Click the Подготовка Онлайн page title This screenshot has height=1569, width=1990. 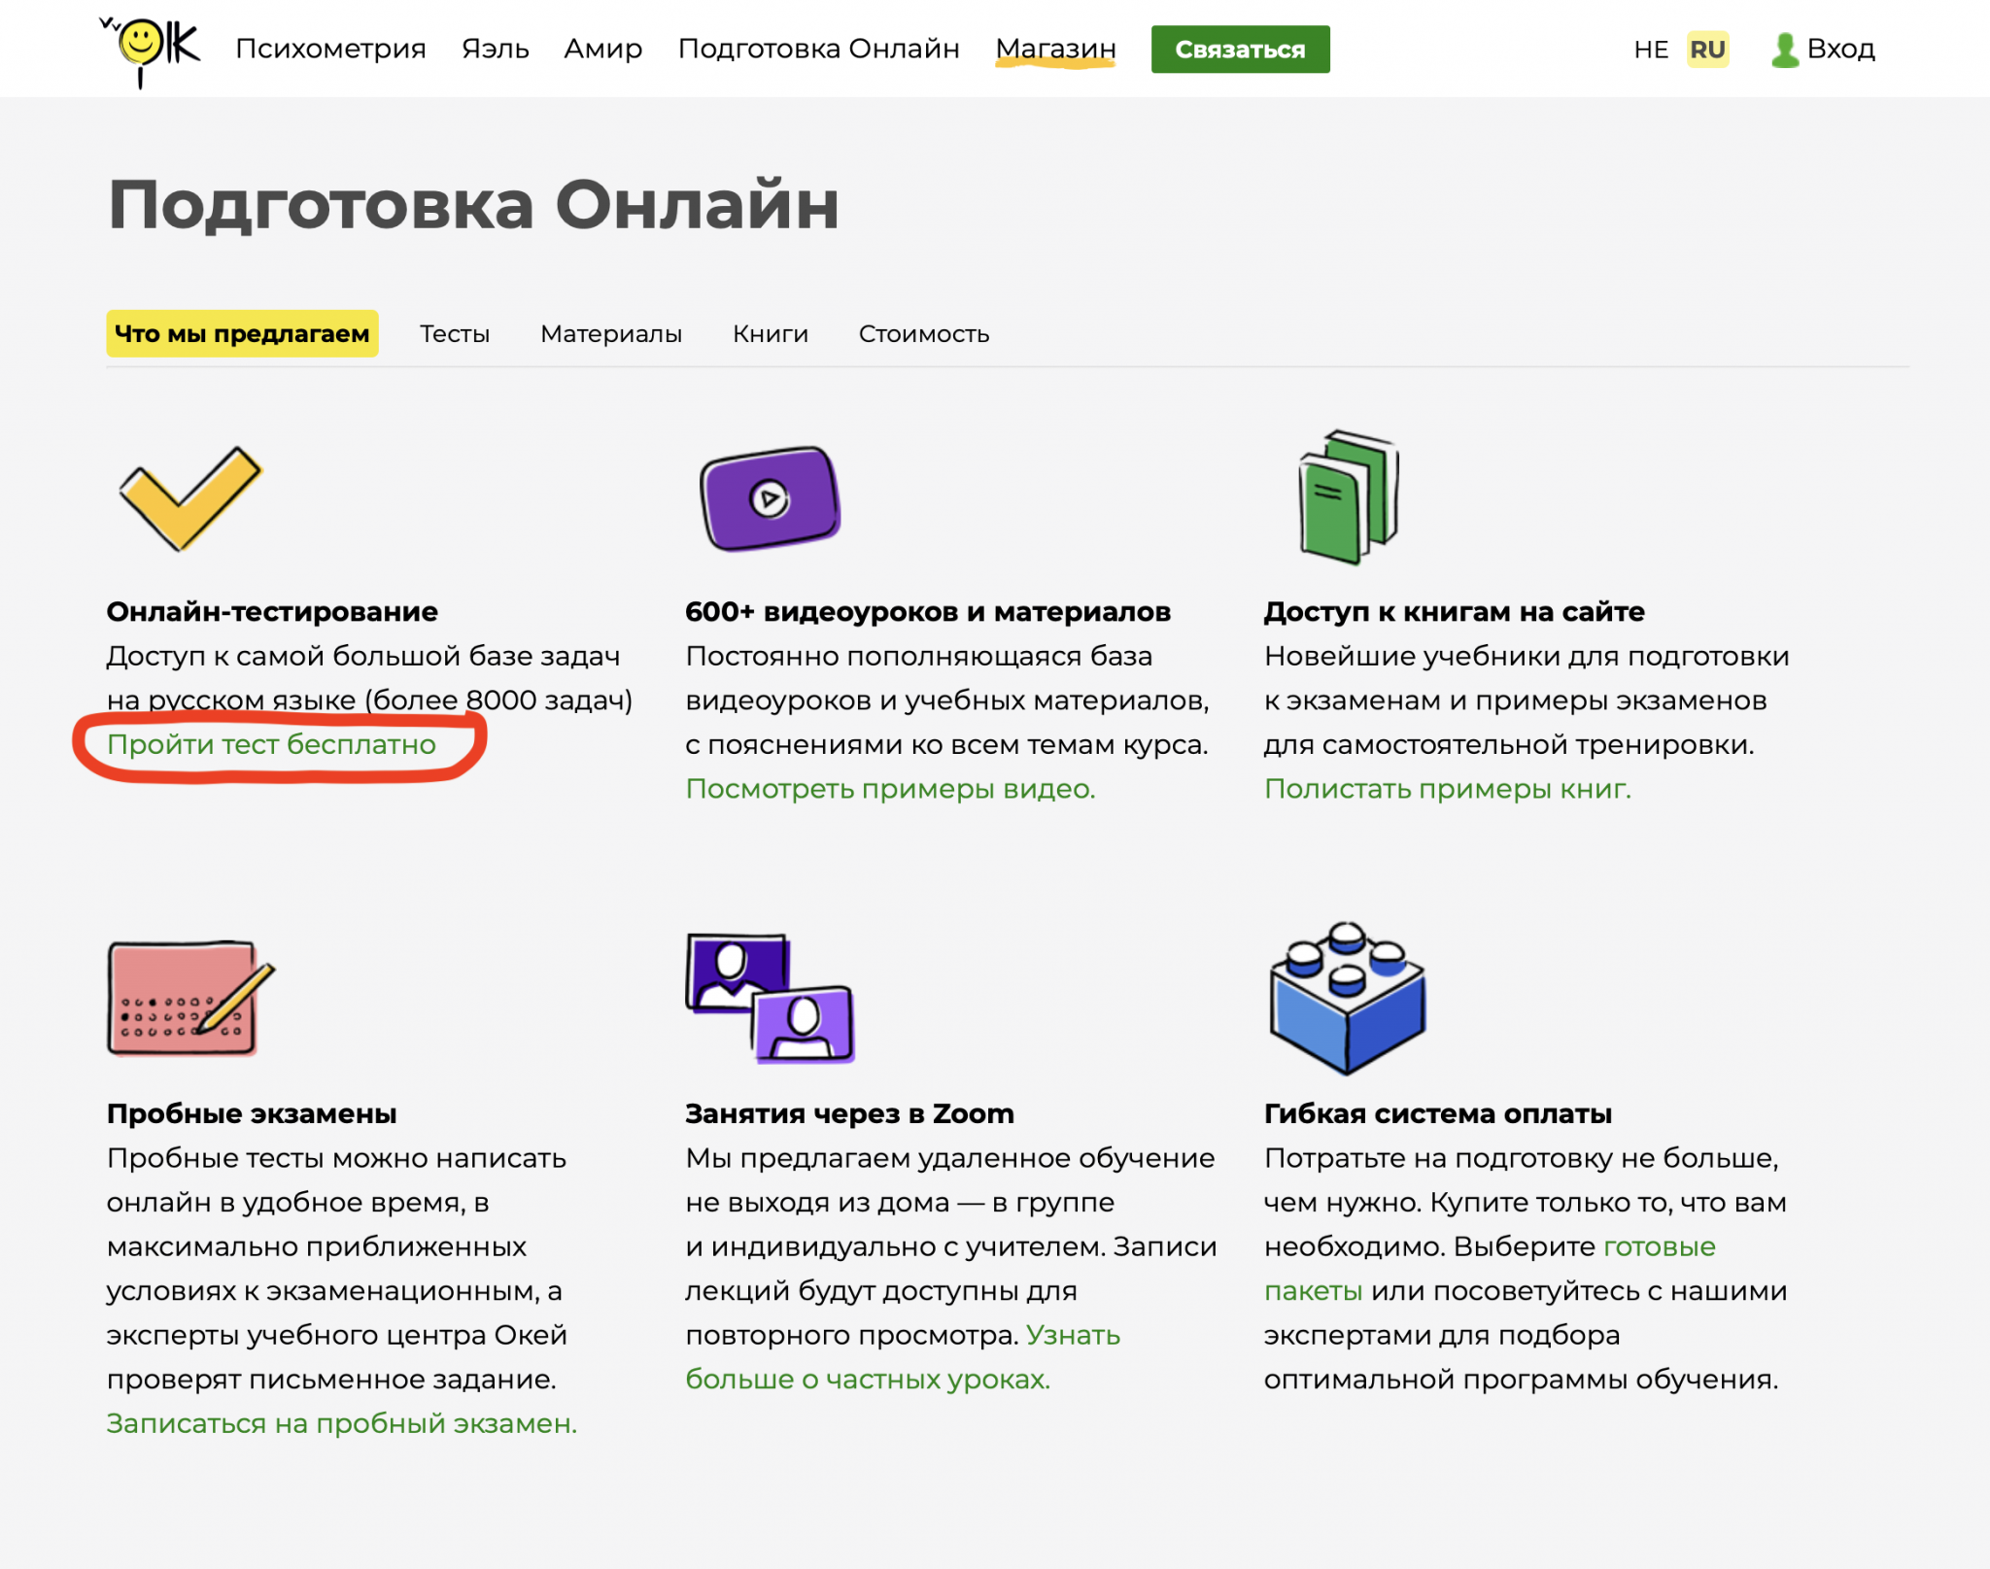pos(473,206)
